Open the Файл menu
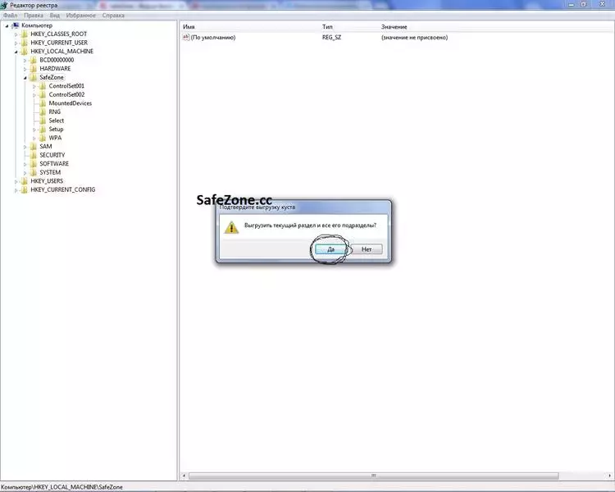This screenshot has width=615, height=492. tap(10, 16)
